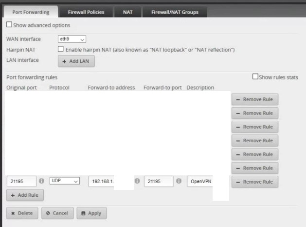Click the info icon after the Forward-to port field

(179, 181)
